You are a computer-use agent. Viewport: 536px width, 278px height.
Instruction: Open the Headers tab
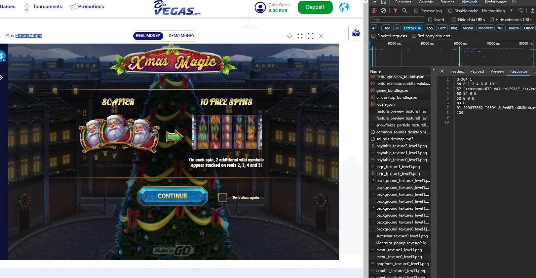pyautogui.click(x=457, y=71)
